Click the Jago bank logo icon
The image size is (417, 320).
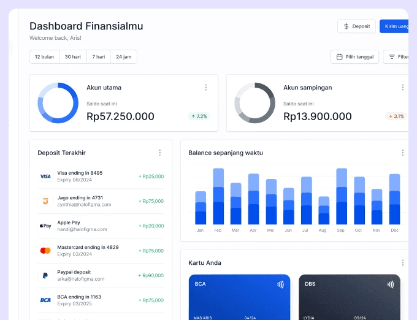click(x=45, y=201)
